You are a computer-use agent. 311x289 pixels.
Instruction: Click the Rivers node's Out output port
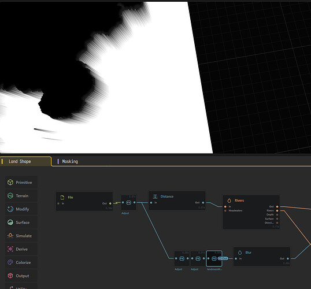pos(277,206)
